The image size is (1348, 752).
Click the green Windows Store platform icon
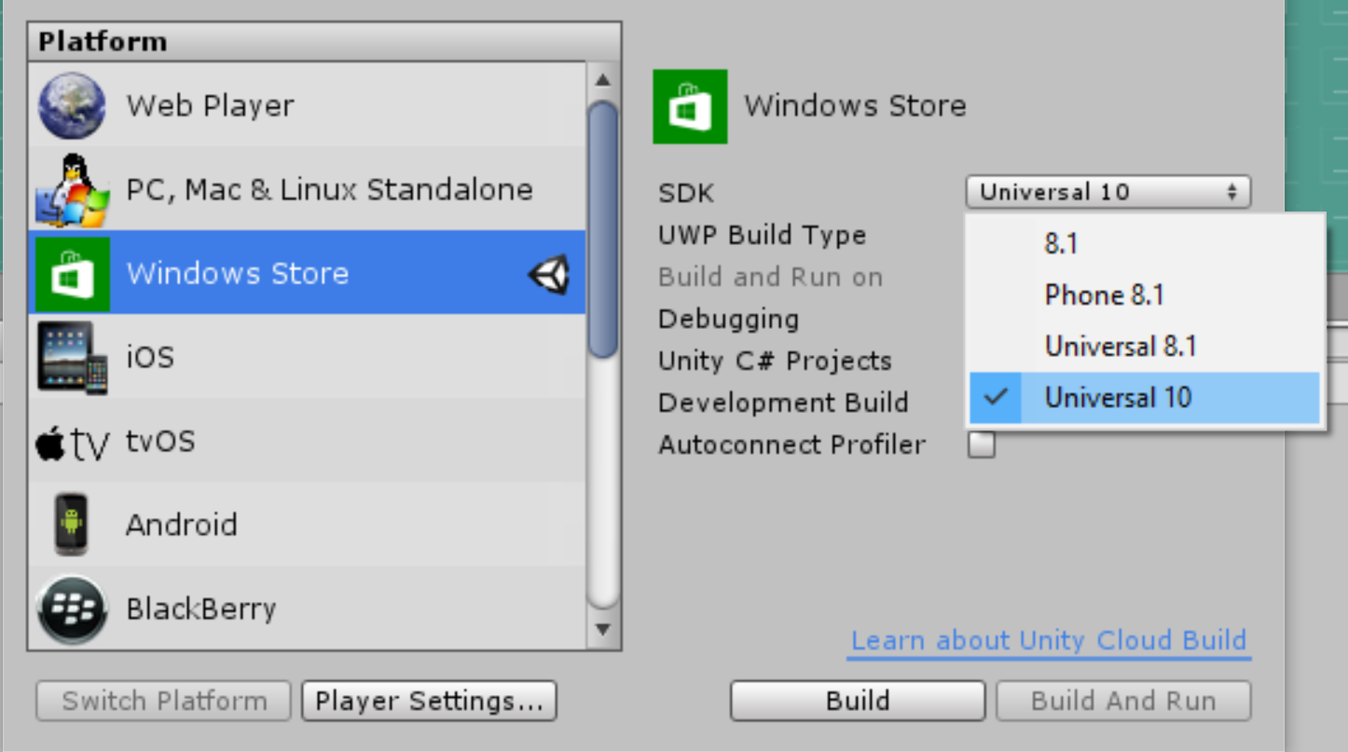(72, 274)
